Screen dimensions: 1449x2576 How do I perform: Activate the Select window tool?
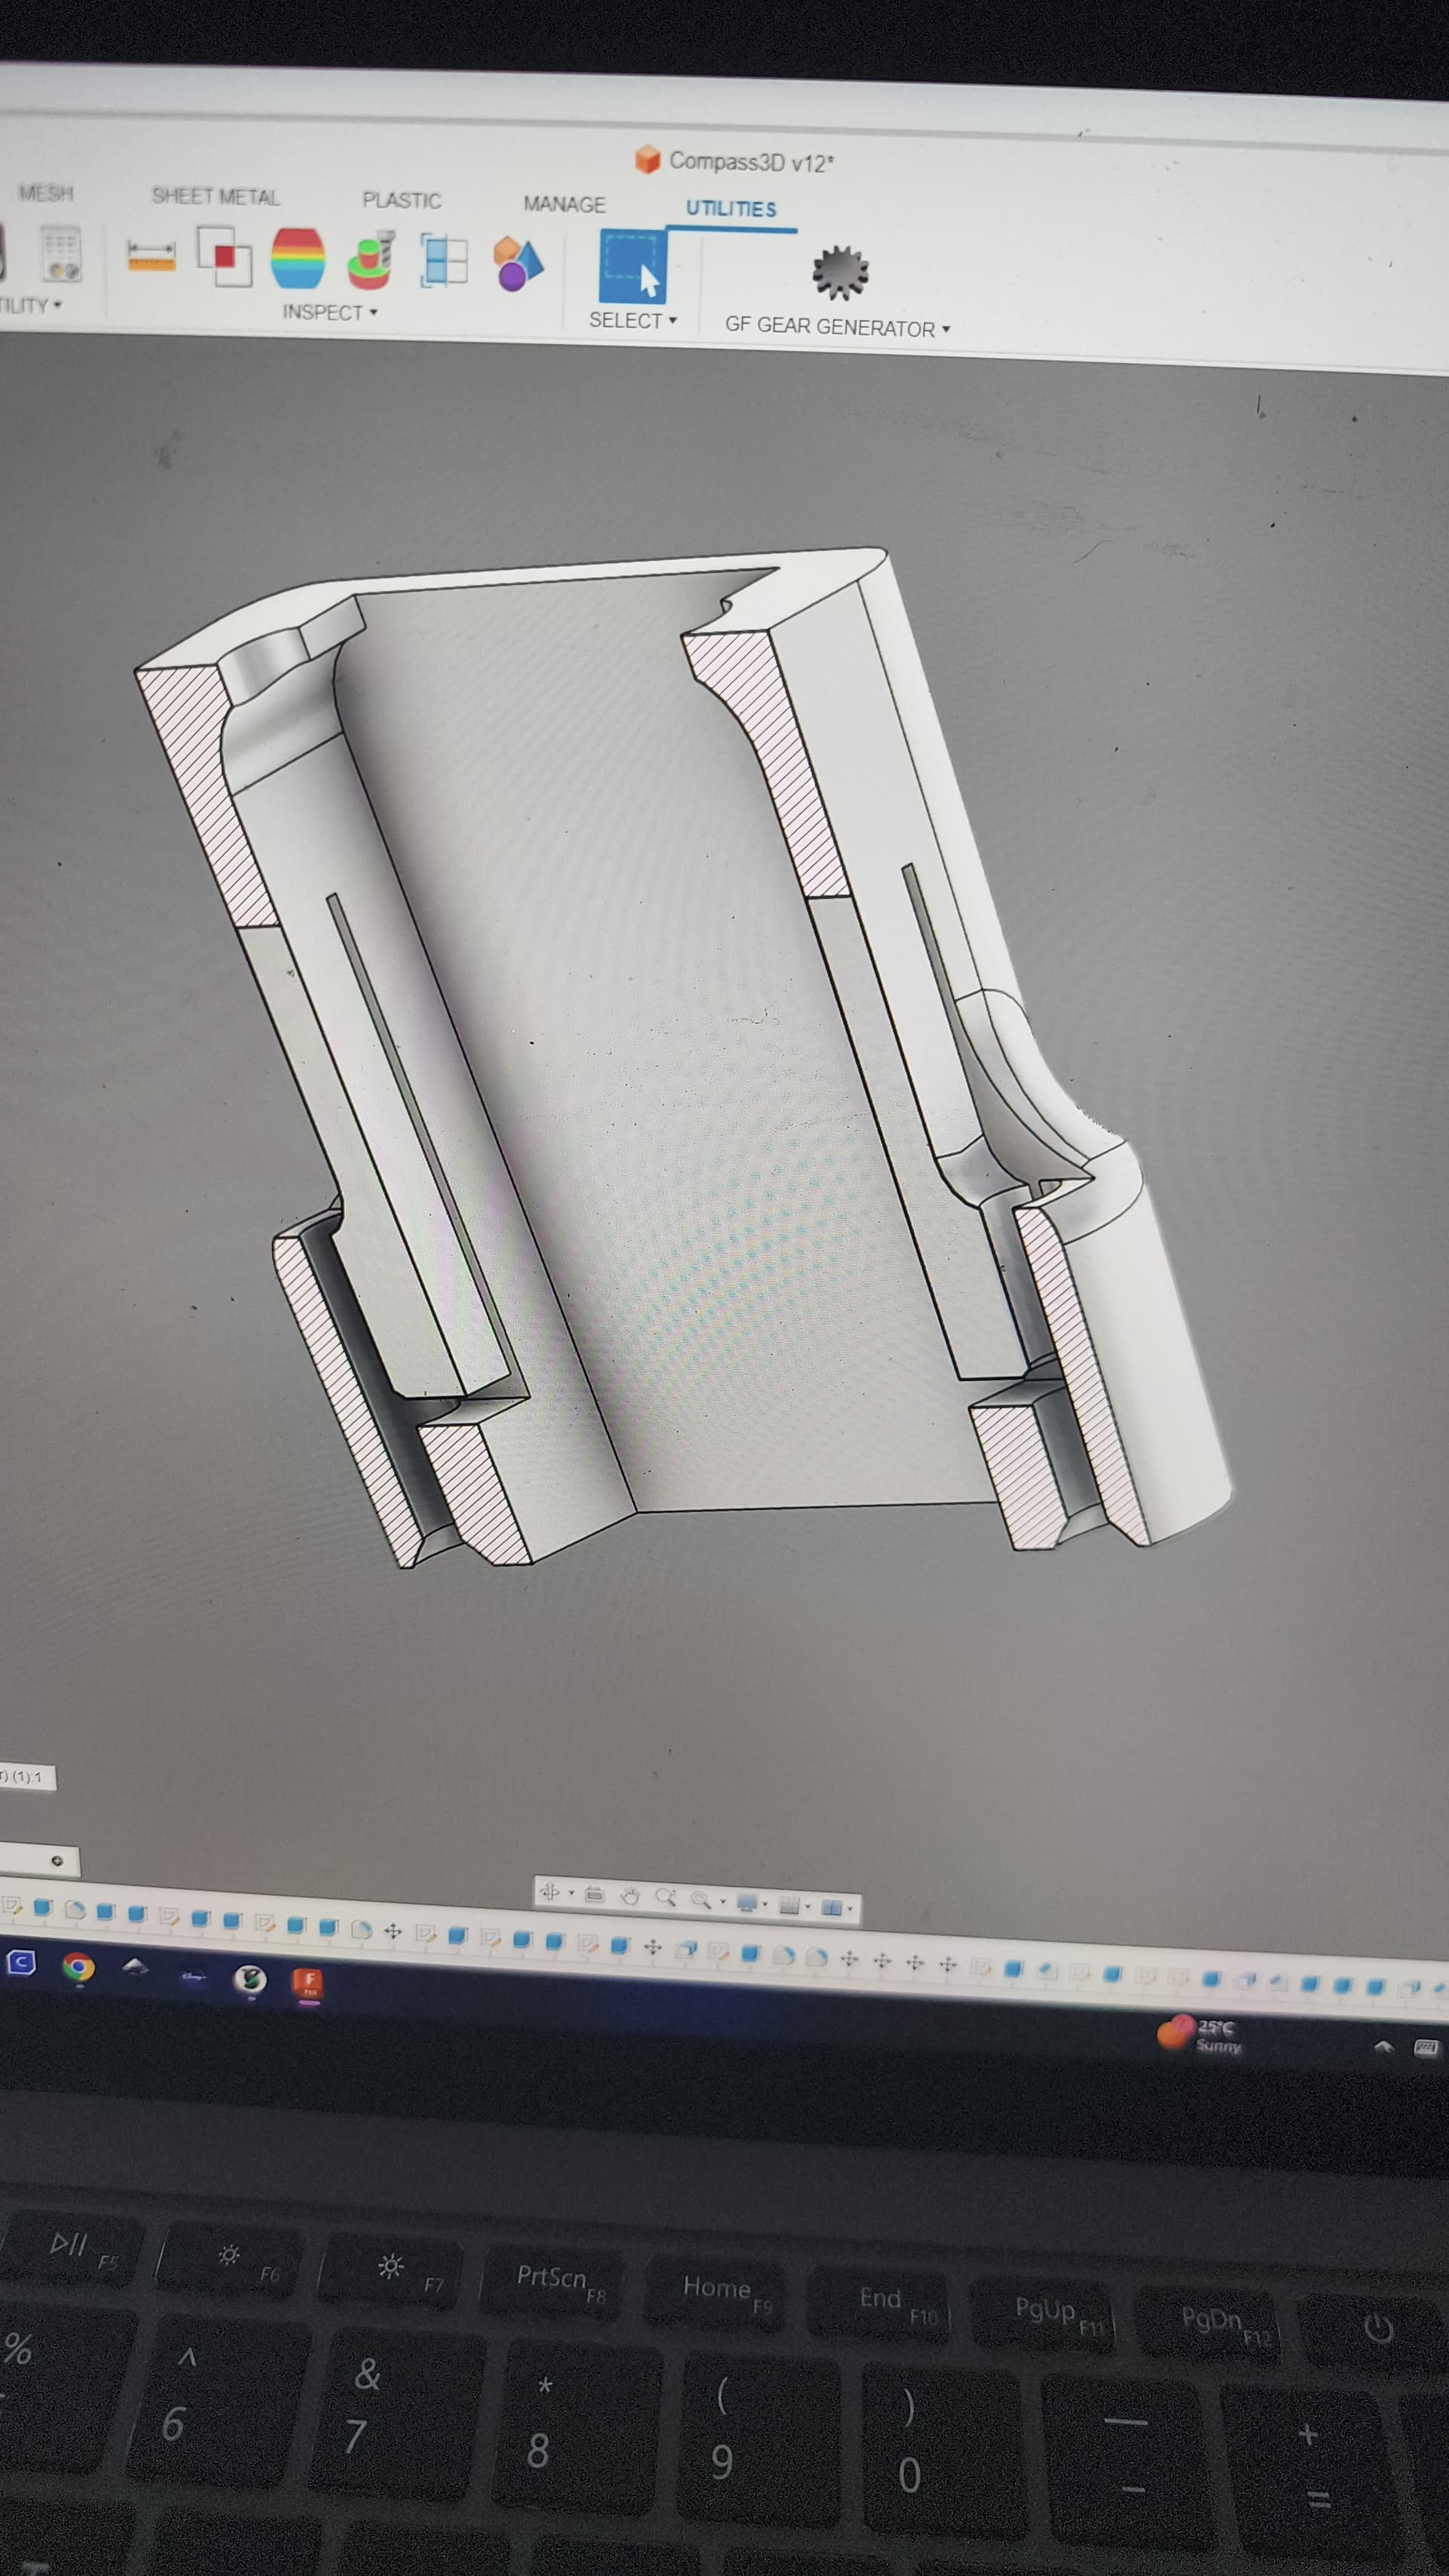[x=632, y=266]
